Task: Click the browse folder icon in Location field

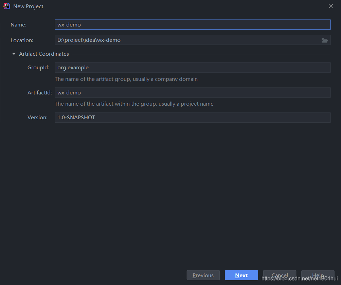Action: (x=324, y=40)
